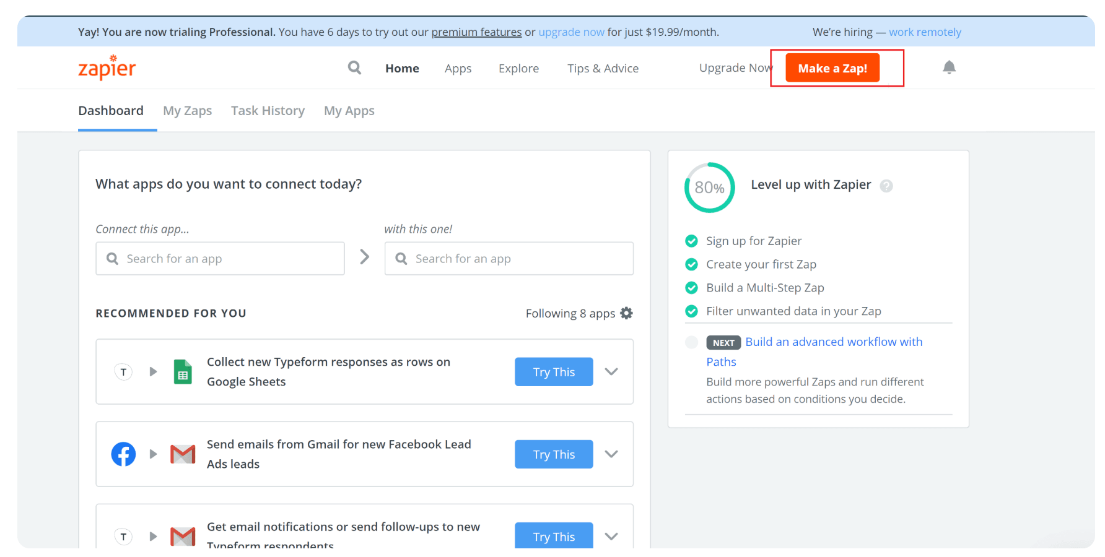Click the Gmail icon in Facebook Lead Ads row
The height and width of the screenshot is (557, 1105).
[x=183, y=454]
